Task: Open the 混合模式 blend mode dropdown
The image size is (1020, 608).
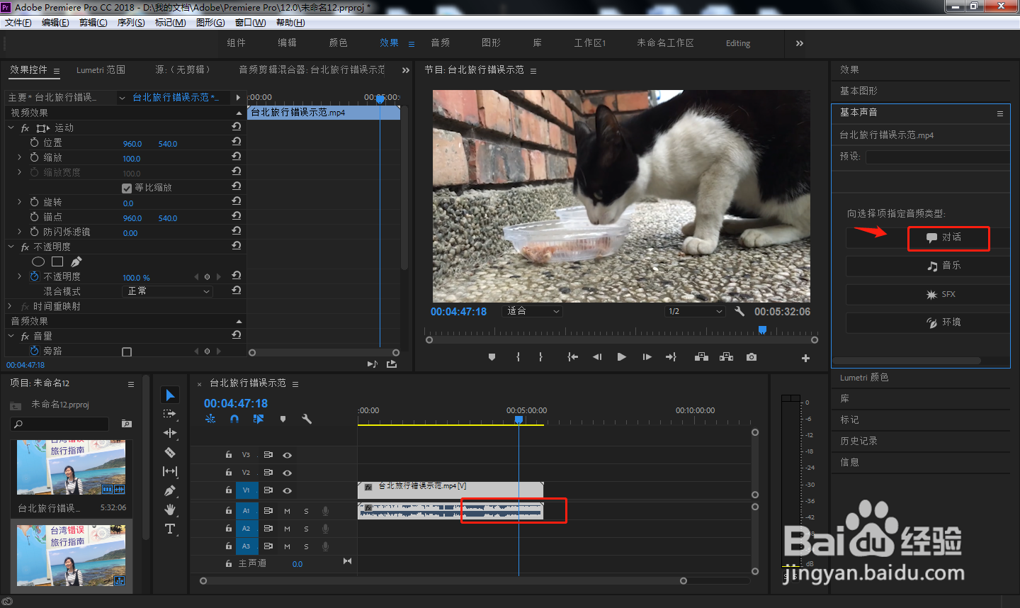Action: point(168,291)
